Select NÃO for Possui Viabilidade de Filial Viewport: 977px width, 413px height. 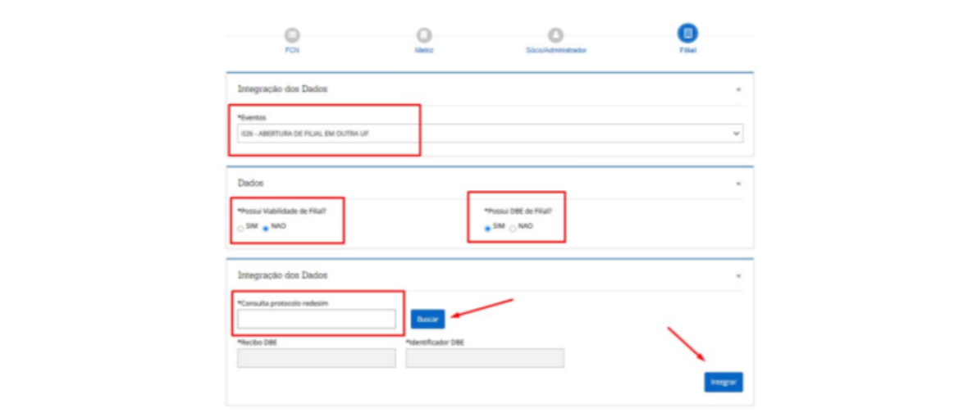(266, 229)
